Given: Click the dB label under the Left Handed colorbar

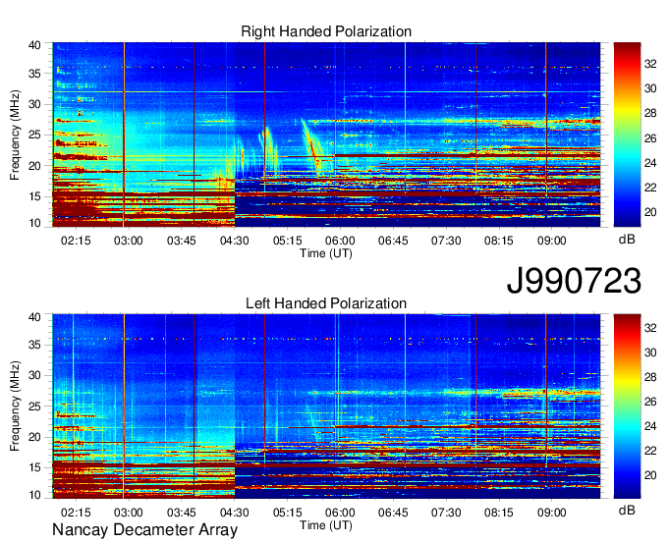Looking at the screenshot, I should point(627,510).
